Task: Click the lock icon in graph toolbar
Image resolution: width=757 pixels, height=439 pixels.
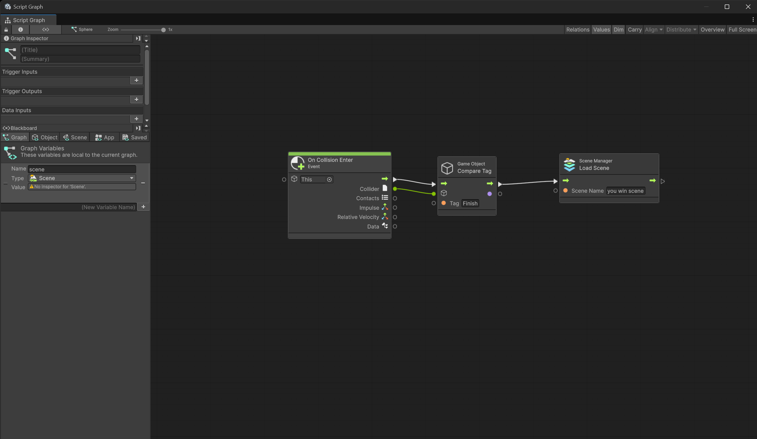Action: click(6, 30)
